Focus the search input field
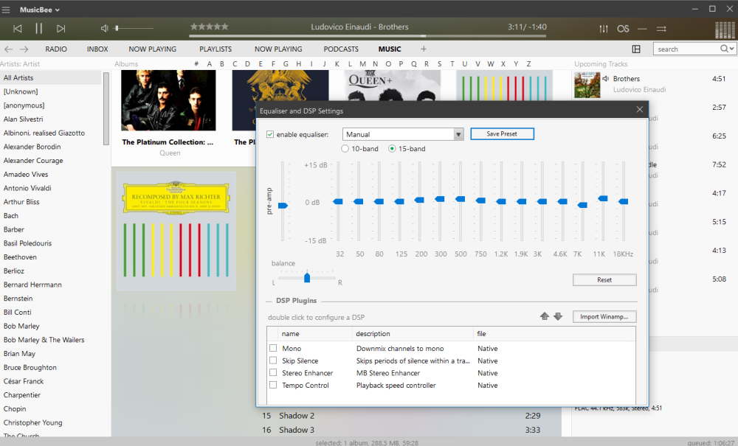The width and height of the screenshot is (738, 446). [687, 49]
